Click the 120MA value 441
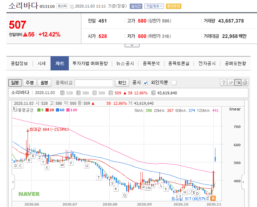Screen dimensions: 257x207 (x=215, y=111)
